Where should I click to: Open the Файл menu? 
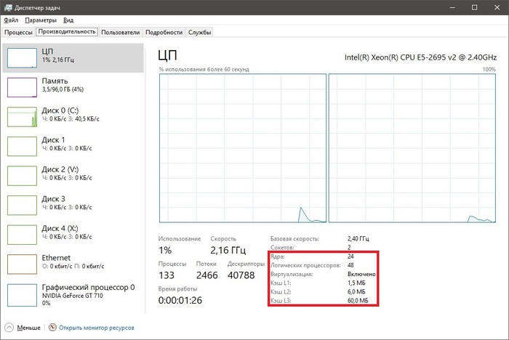(11, 20)
